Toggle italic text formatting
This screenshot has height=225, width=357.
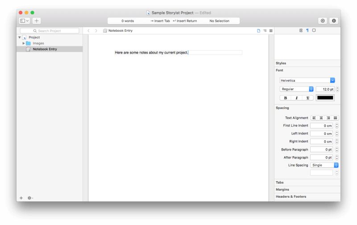(296, 98)
